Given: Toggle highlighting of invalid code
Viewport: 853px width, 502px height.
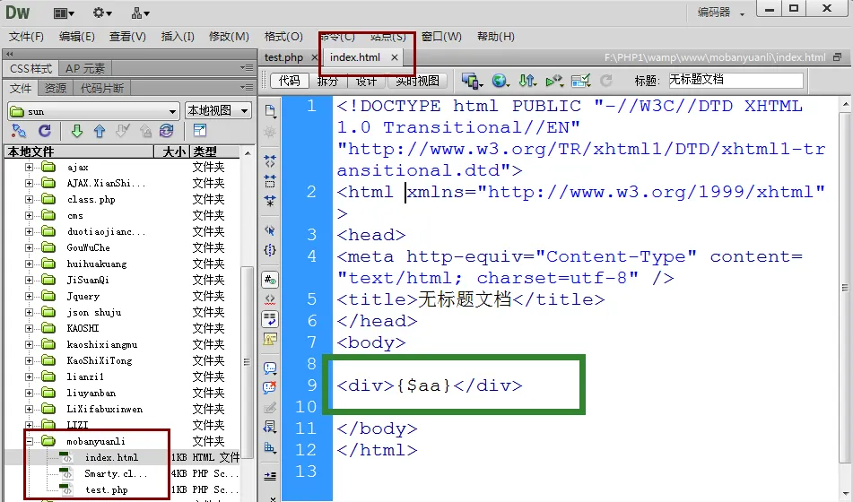Looking at the screenshot, I should click(x=270, y=299).
